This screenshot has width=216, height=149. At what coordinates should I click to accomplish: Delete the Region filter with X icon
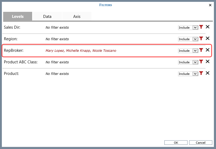coord(208,39)
